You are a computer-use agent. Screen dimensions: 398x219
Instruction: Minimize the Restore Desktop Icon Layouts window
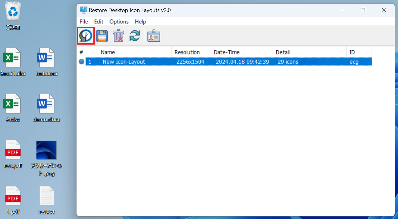click(x=342, y=10)
